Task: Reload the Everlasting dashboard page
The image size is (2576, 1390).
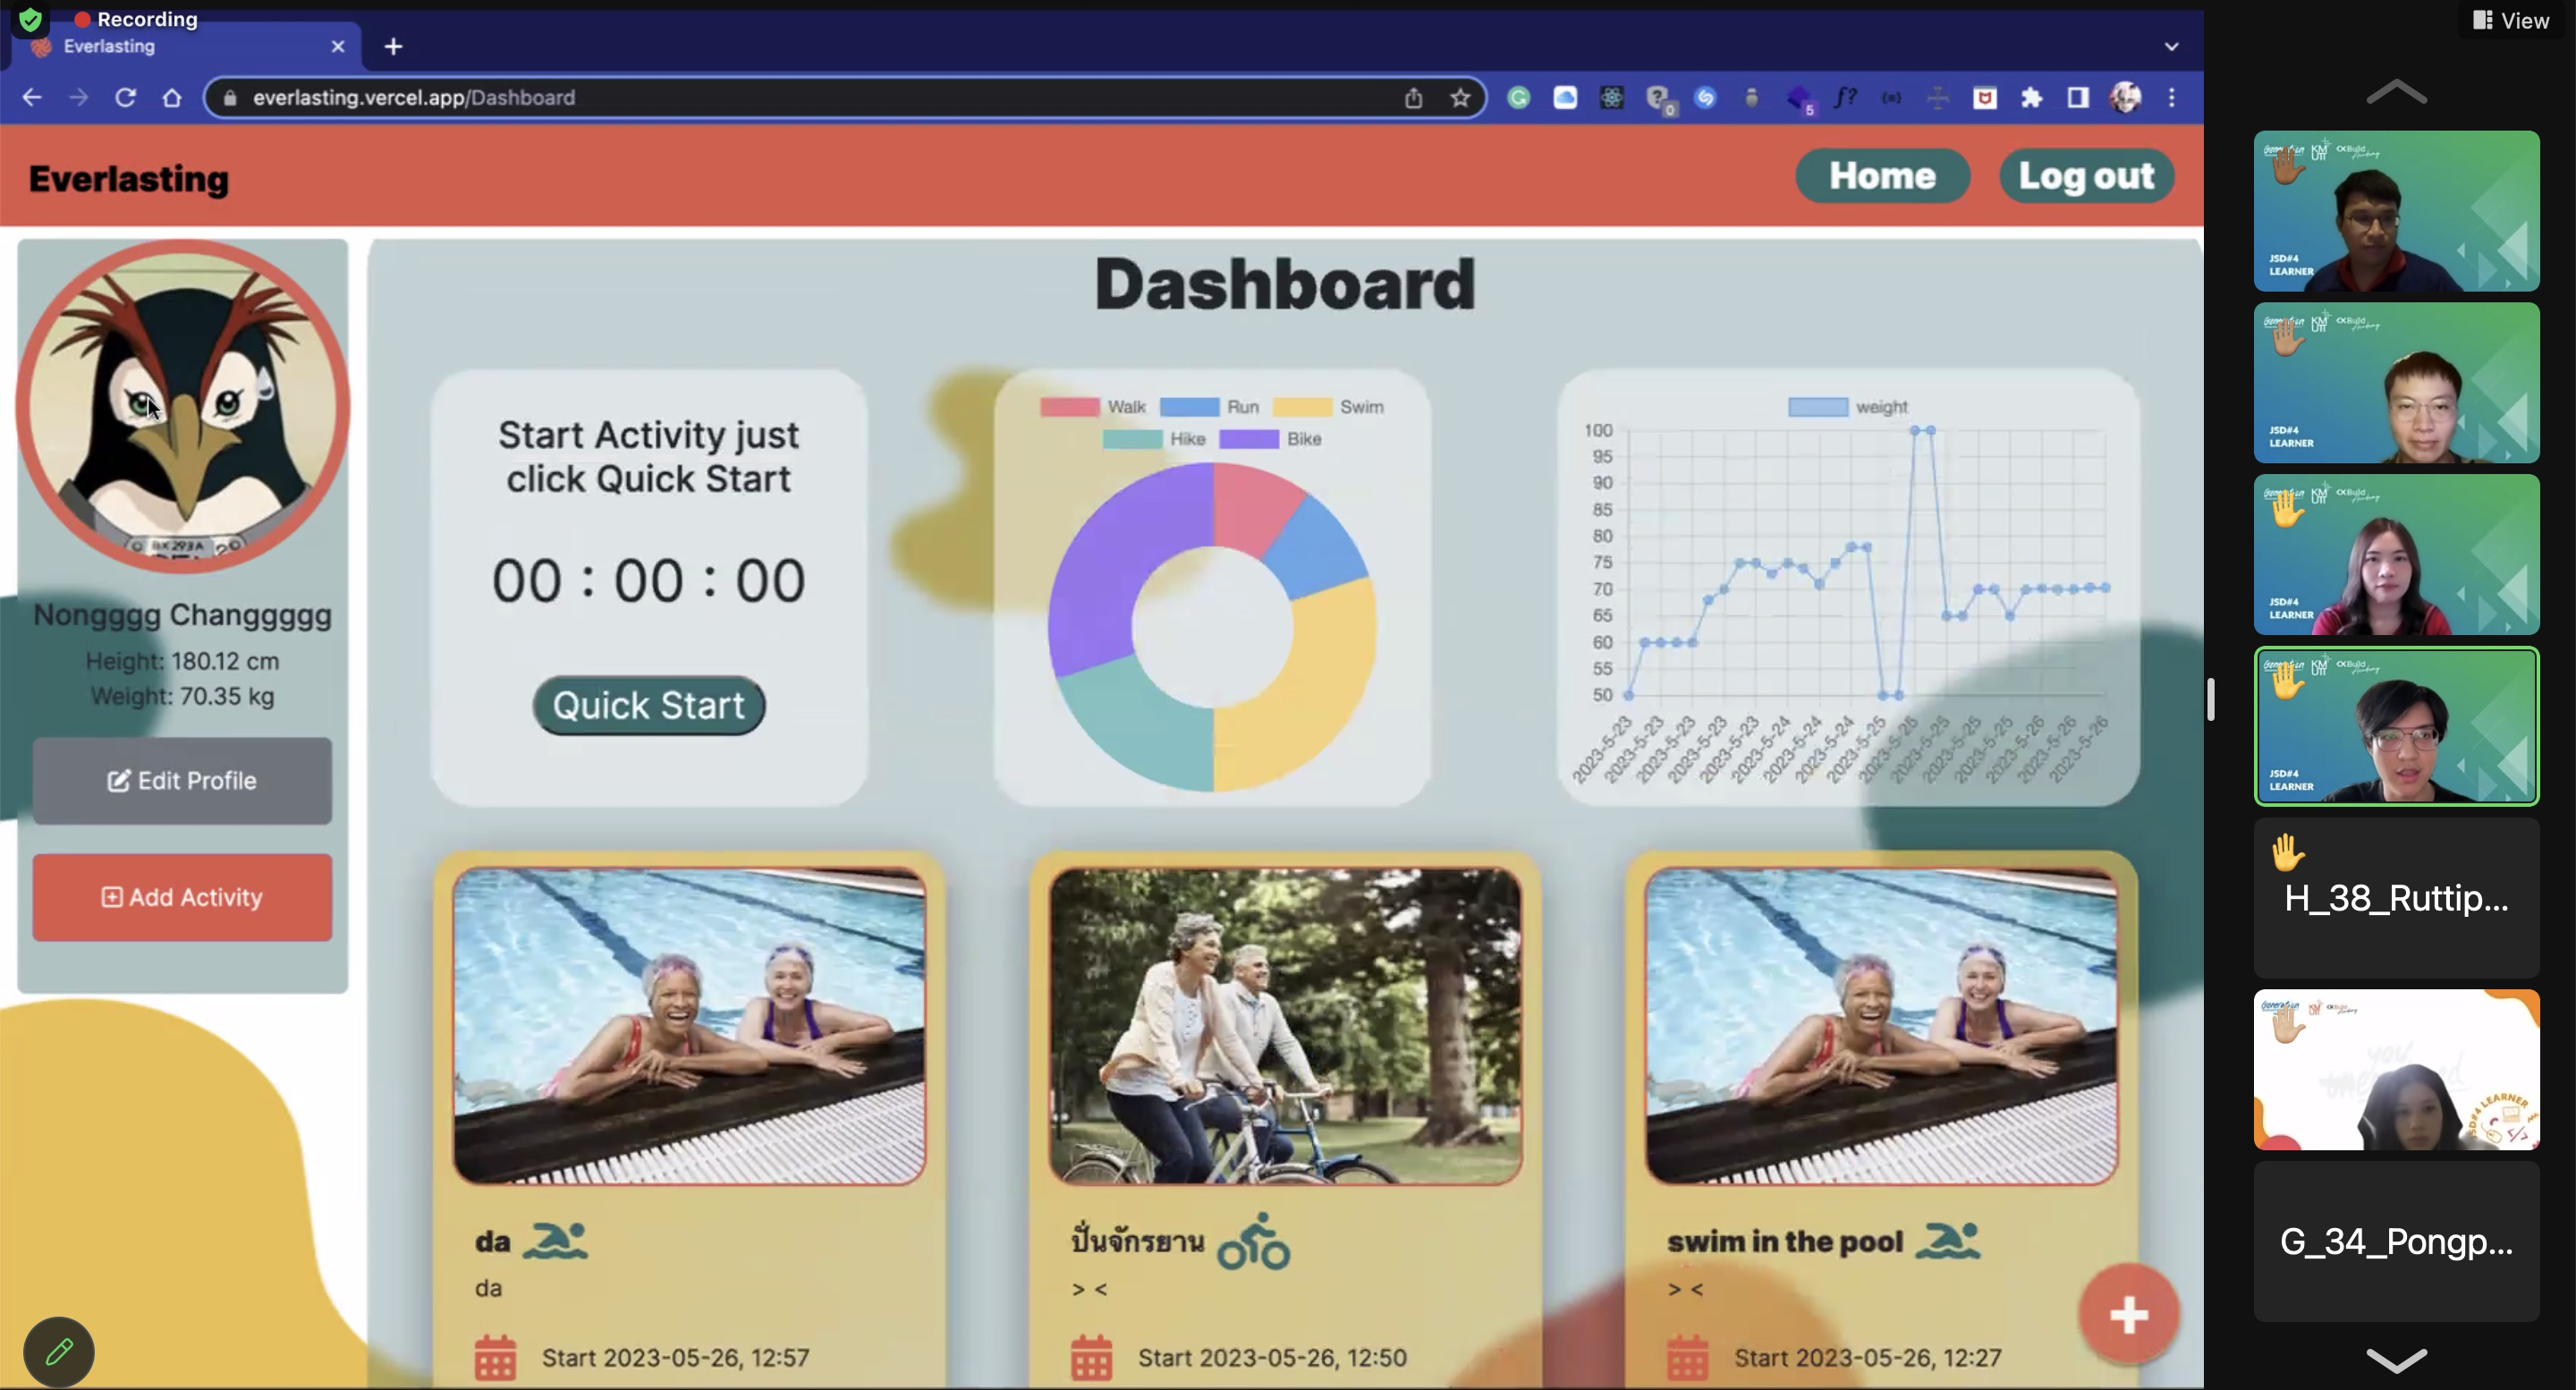Action: (x=126, y=97)
